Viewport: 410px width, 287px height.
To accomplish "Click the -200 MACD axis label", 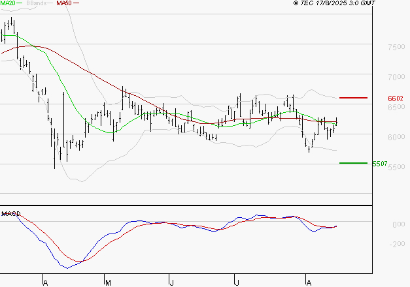I will point(397,245).
